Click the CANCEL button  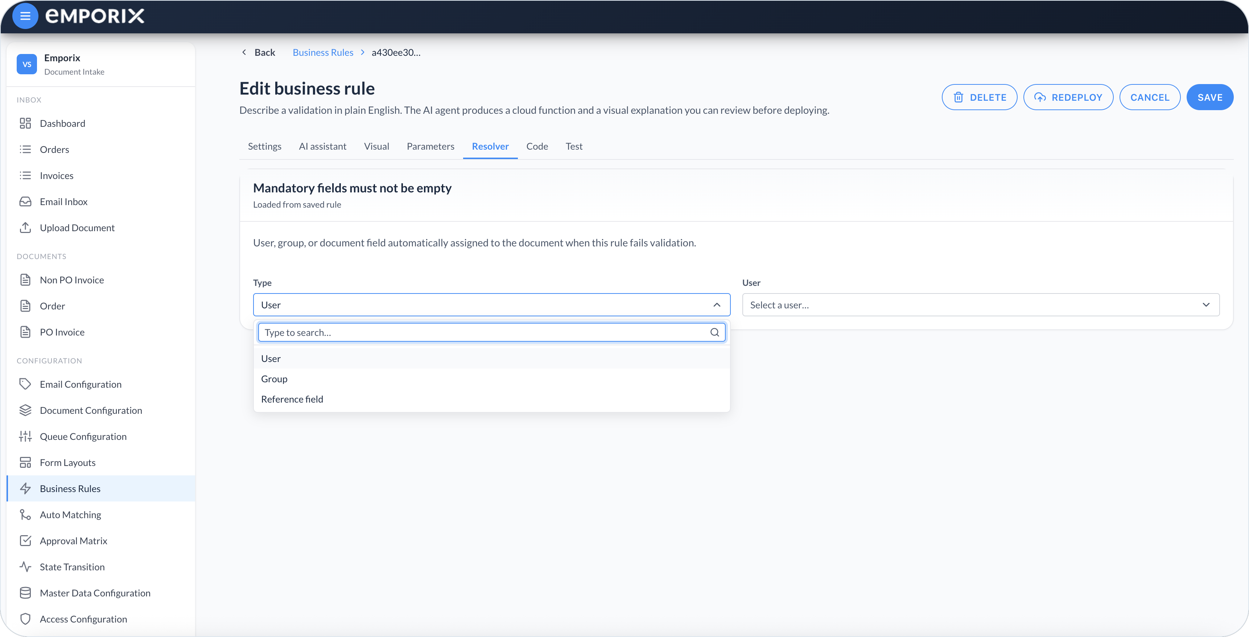[x=1150, y=97]
